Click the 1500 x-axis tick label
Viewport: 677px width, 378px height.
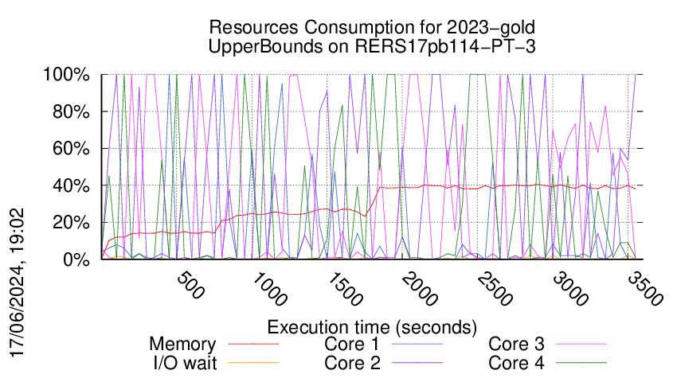click(x=345, y=289)
